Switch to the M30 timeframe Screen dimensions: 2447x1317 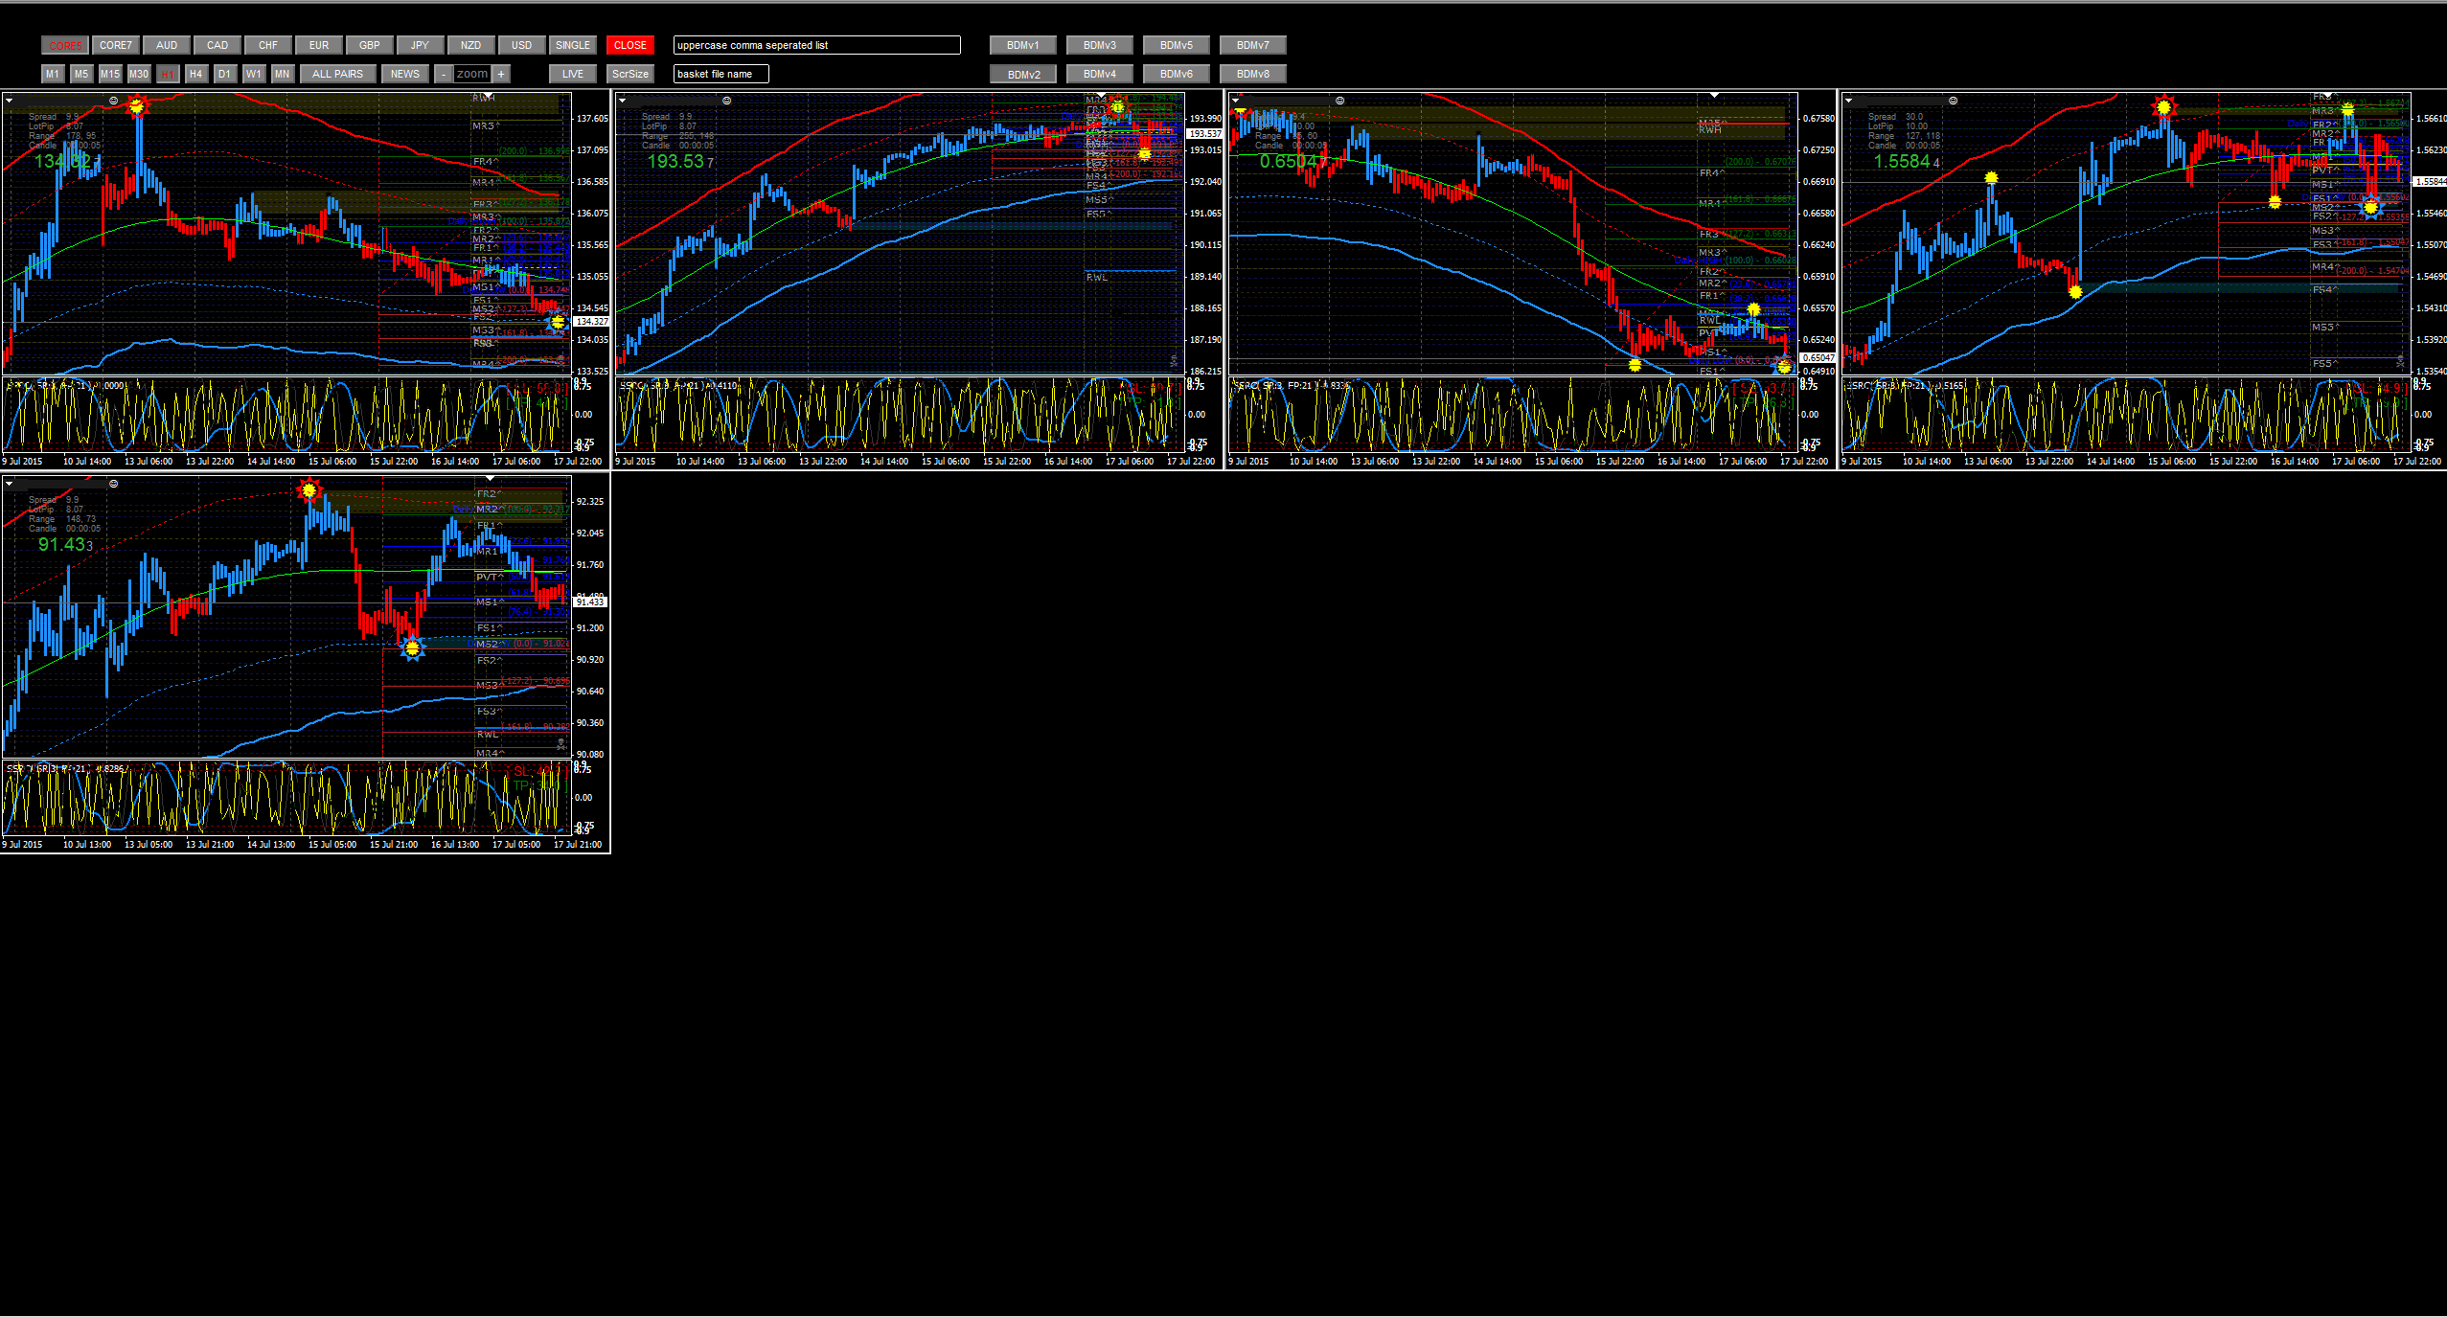pyautogui.click(x=139, y=74)
